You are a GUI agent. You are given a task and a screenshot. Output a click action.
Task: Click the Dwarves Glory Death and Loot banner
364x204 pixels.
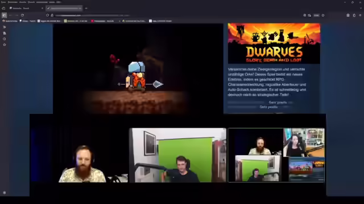click(274, 44)
